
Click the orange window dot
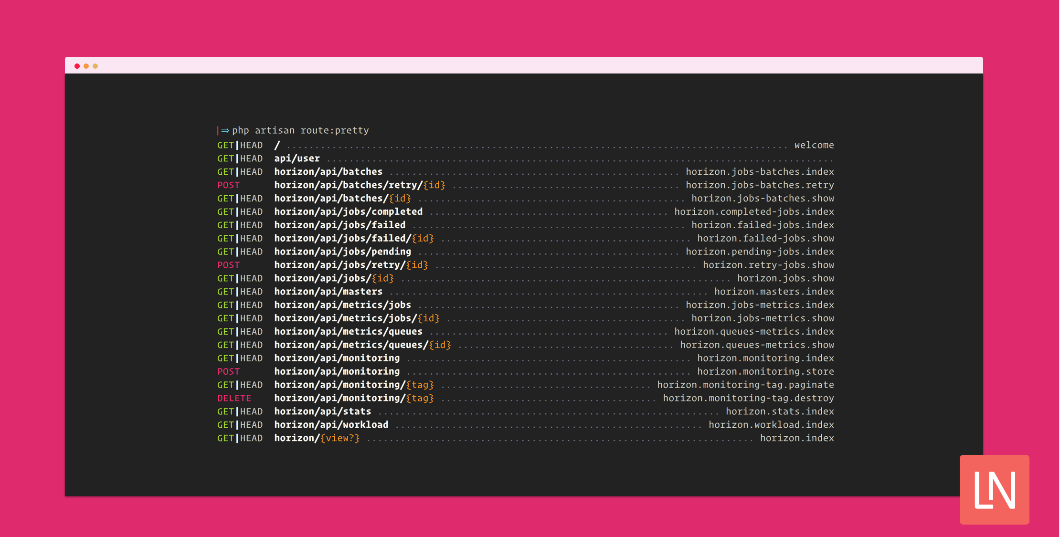[x=86, y=66]
